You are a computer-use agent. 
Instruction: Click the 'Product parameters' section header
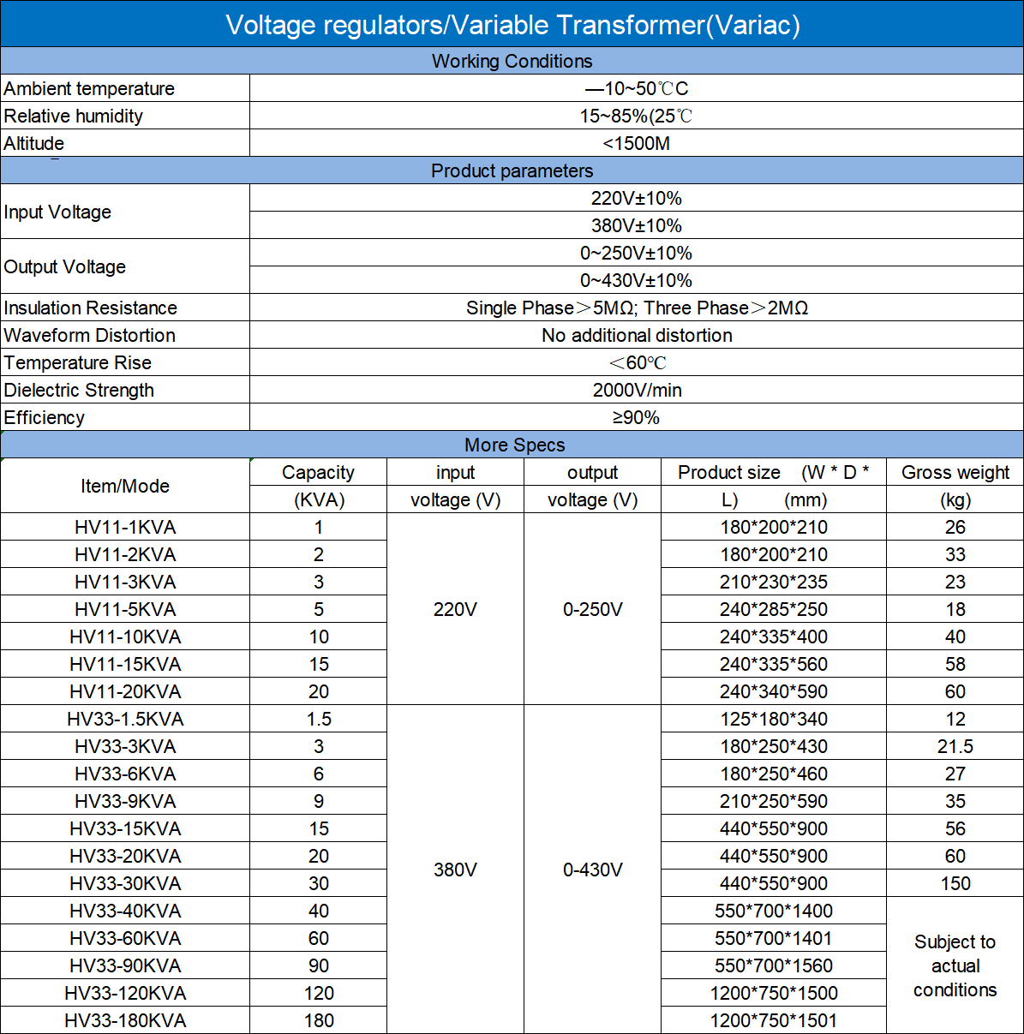(512, 170)
